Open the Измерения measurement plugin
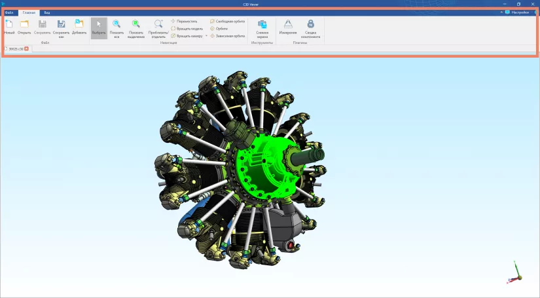This screenshot has width=540, height=298. click(288, 28)
